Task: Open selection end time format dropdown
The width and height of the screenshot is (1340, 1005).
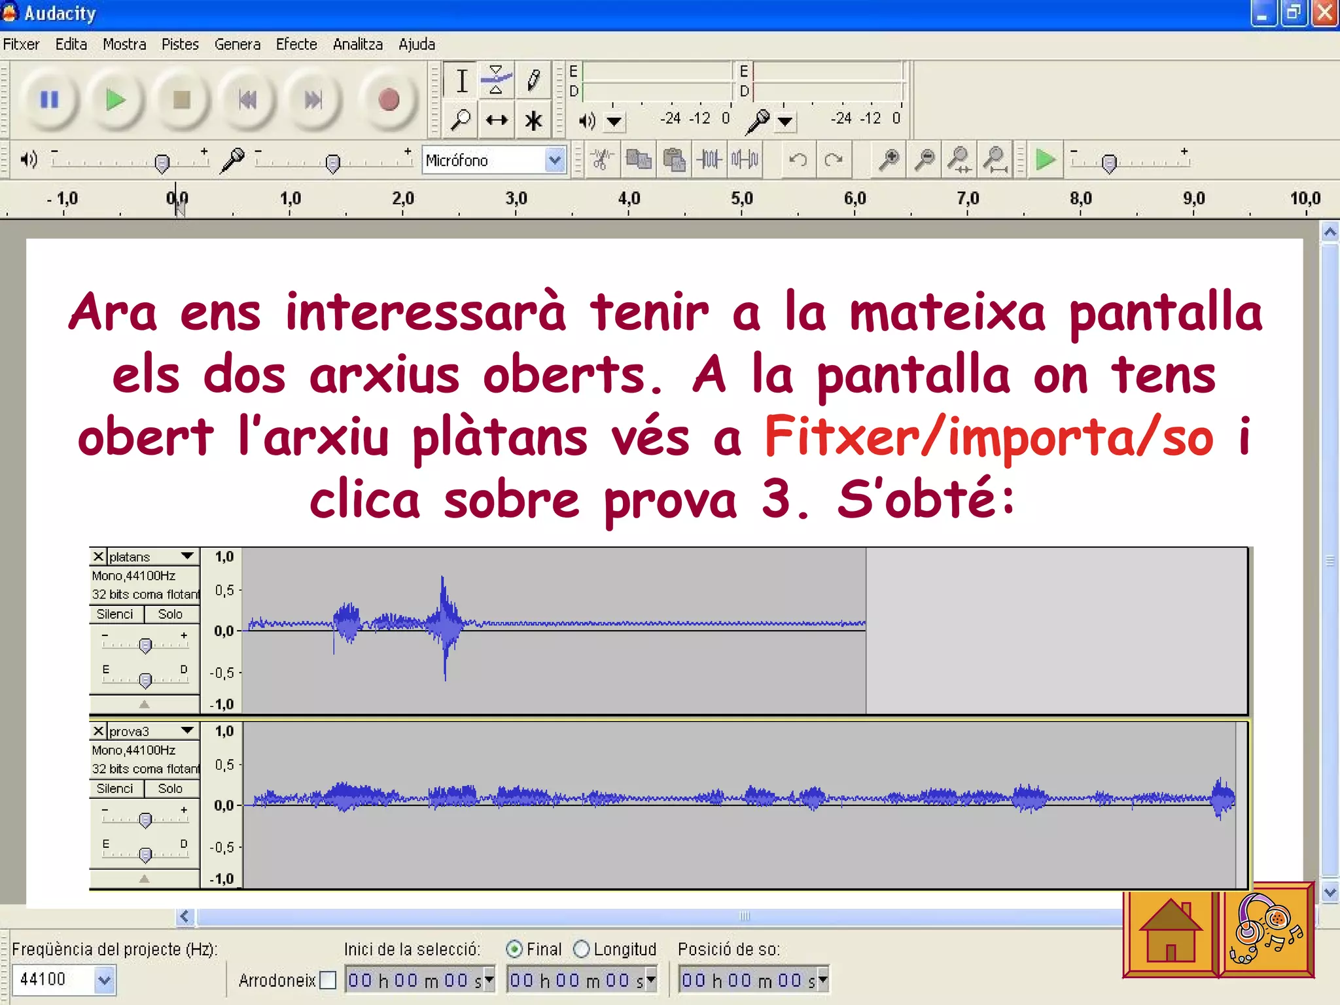Action: click(x=650, y=979)
